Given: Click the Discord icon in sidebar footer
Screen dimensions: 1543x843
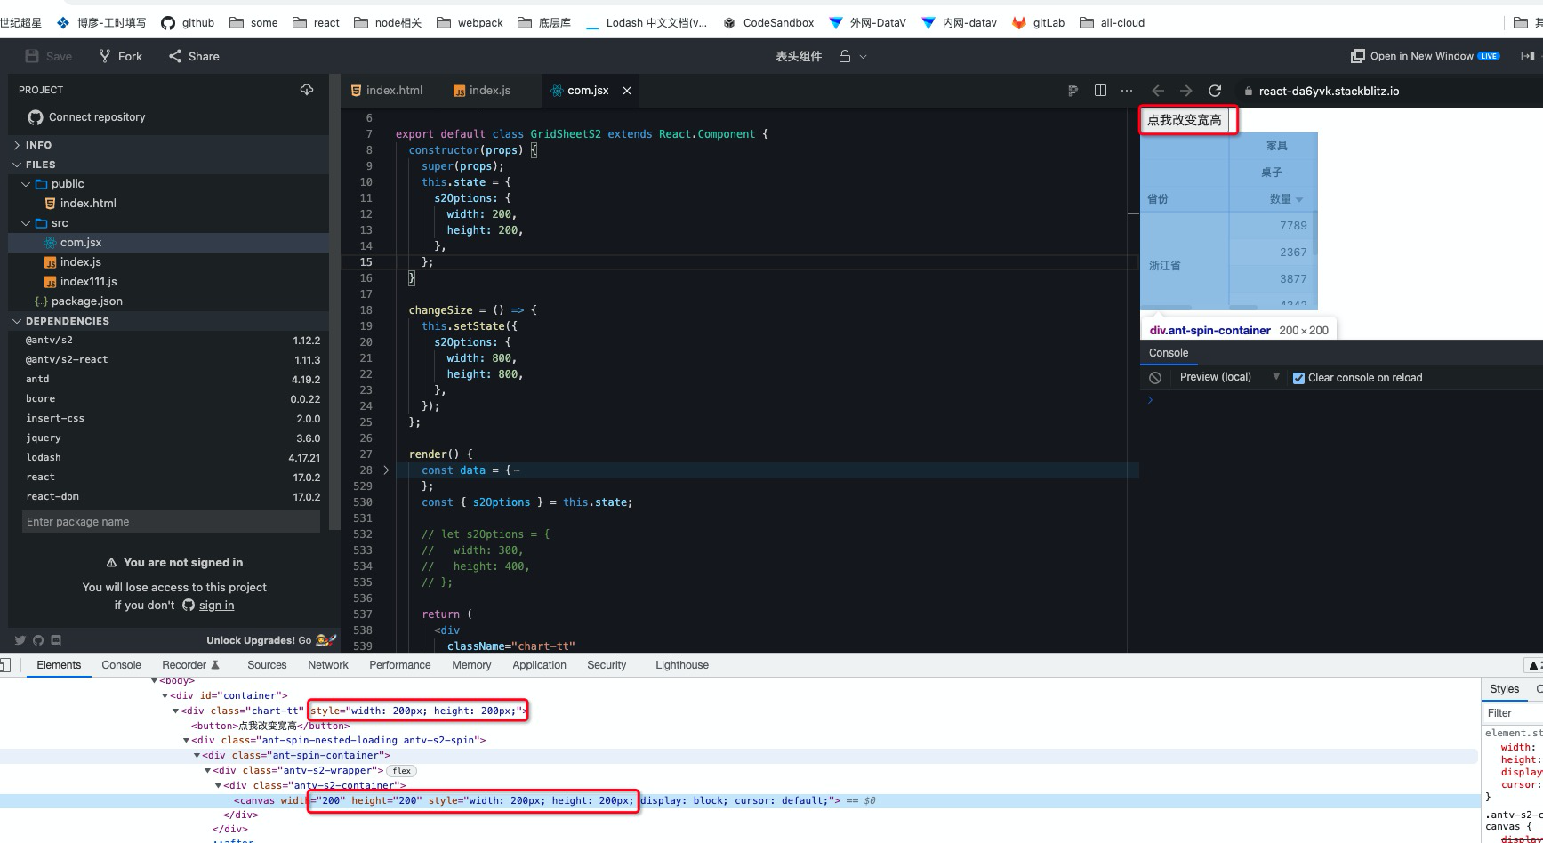Looking at the screenshot, I should click(56, 639).
